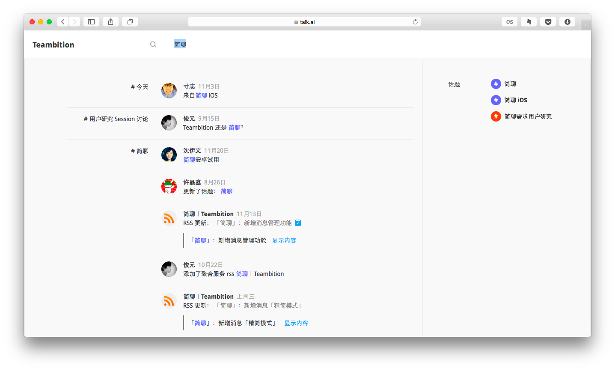Image resolution: width=615 pixels, height=371 pixels.
Task: Click the 11月20日 timestamp
Action: coord(217,151)
